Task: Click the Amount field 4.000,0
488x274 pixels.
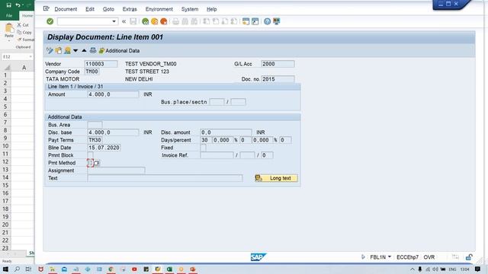Action: coord(113,94)
